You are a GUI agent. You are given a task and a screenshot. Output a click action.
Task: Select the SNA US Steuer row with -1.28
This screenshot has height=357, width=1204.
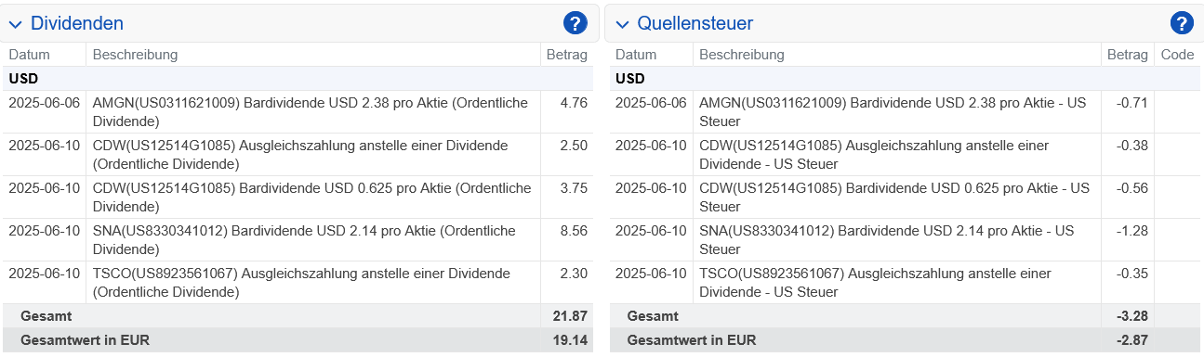tap(905, 240)
